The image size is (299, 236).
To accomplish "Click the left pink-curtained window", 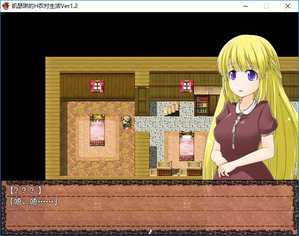I will (97, 86).
